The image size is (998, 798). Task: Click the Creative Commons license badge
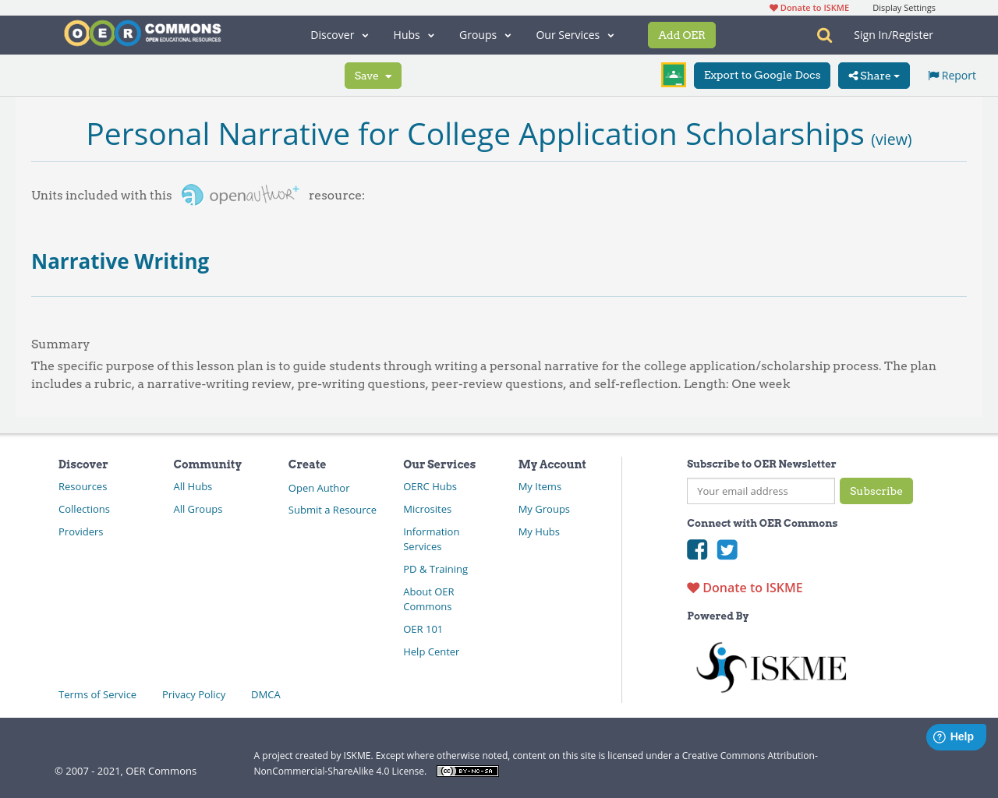(467, 770)
